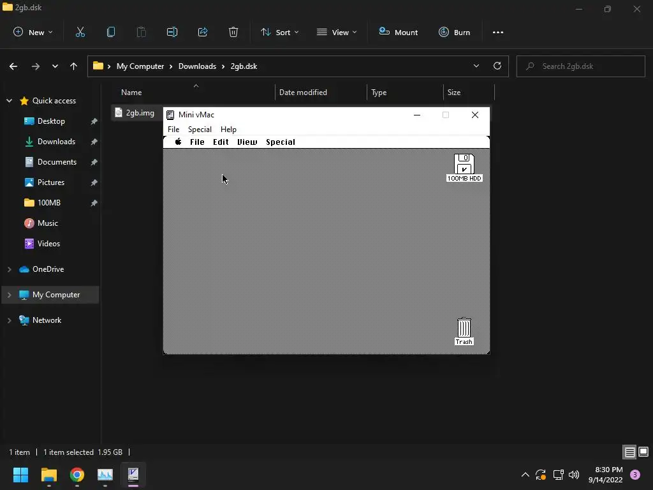Switch to details view layout icon
This screenshot has height=490, width=653.
tap(629, 452)
